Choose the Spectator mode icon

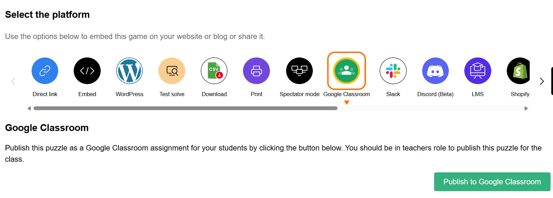(x=299, y=71)
